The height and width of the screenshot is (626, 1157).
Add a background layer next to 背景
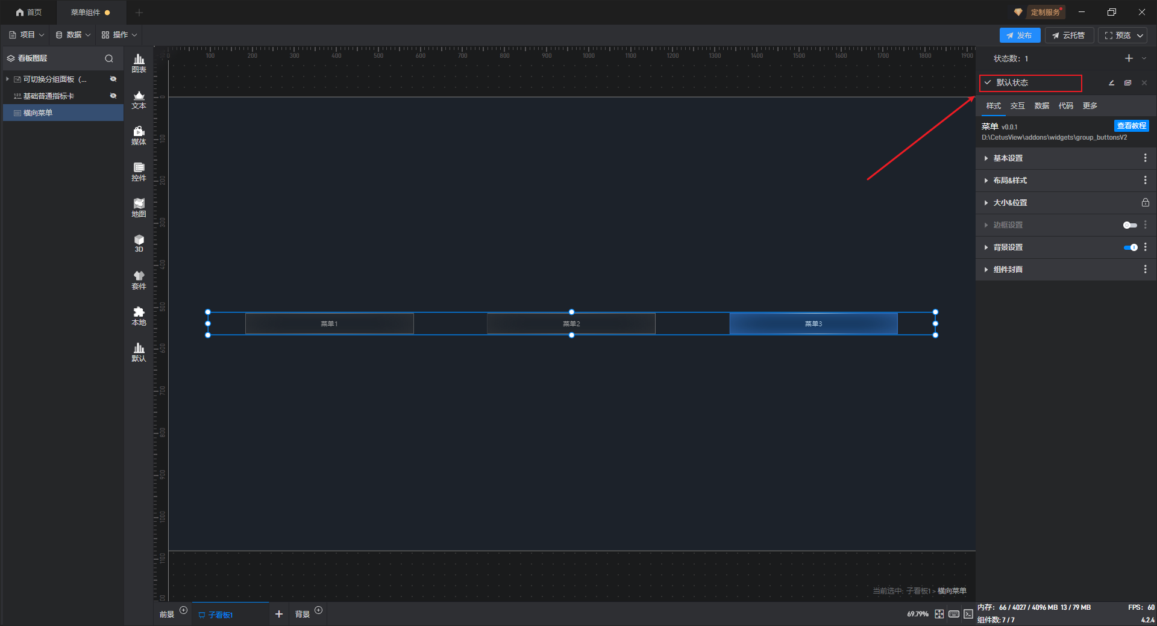click(319, 610)
